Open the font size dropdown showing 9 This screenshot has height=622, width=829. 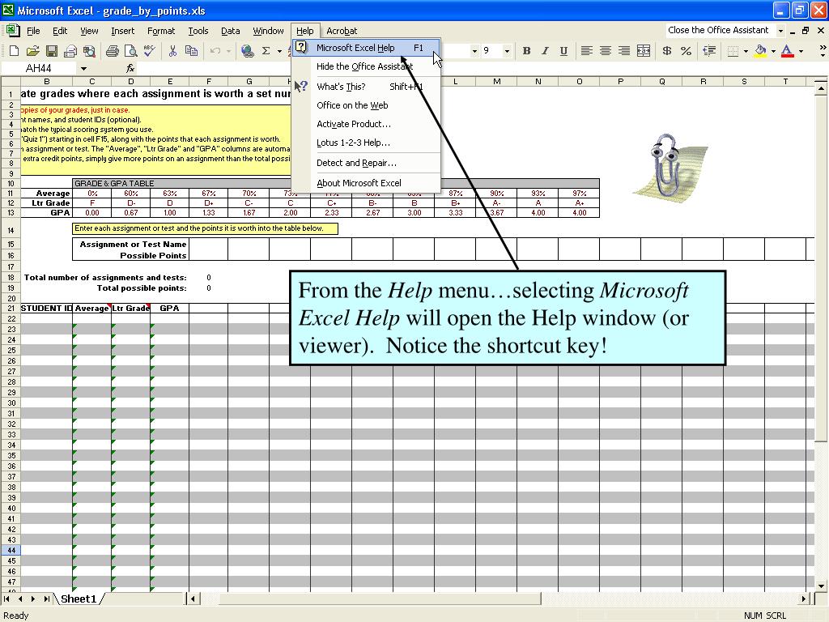(x=507, y=51)
